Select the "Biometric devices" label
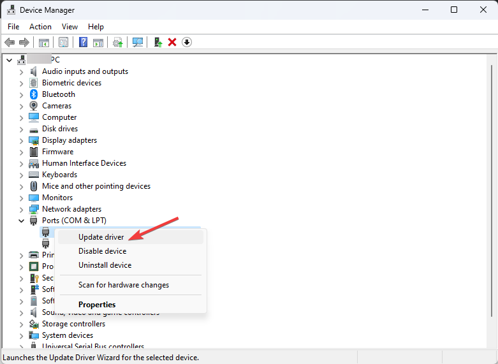The height and width of the screenshot is (364, 498). coord(72,83)
